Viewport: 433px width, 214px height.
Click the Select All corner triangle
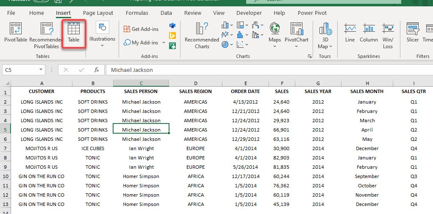[7, 83]
